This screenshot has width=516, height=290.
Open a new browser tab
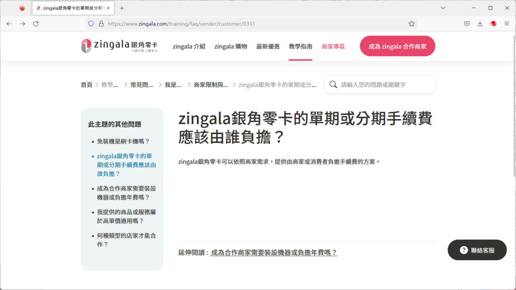[x=122, y=8]
